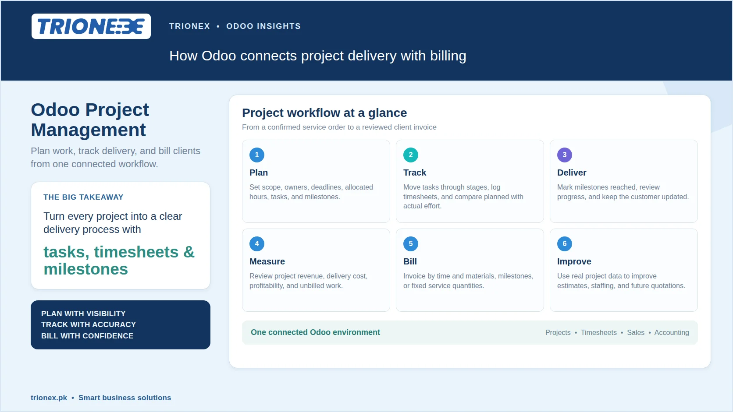The width and height of the screenshot is (733, 412).
Task: Click 'Projects' in the environment bar
Action: (558, 333)
